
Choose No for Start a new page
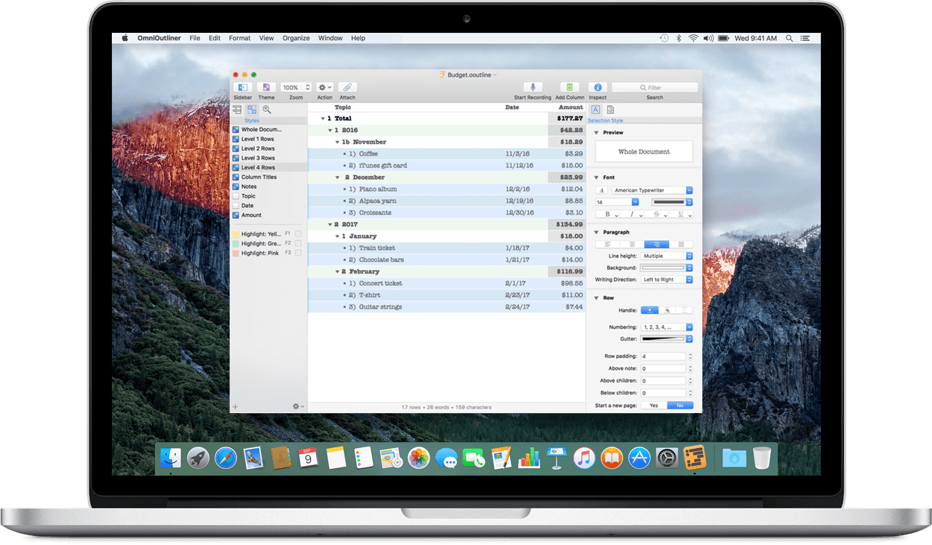click(680, 406)
